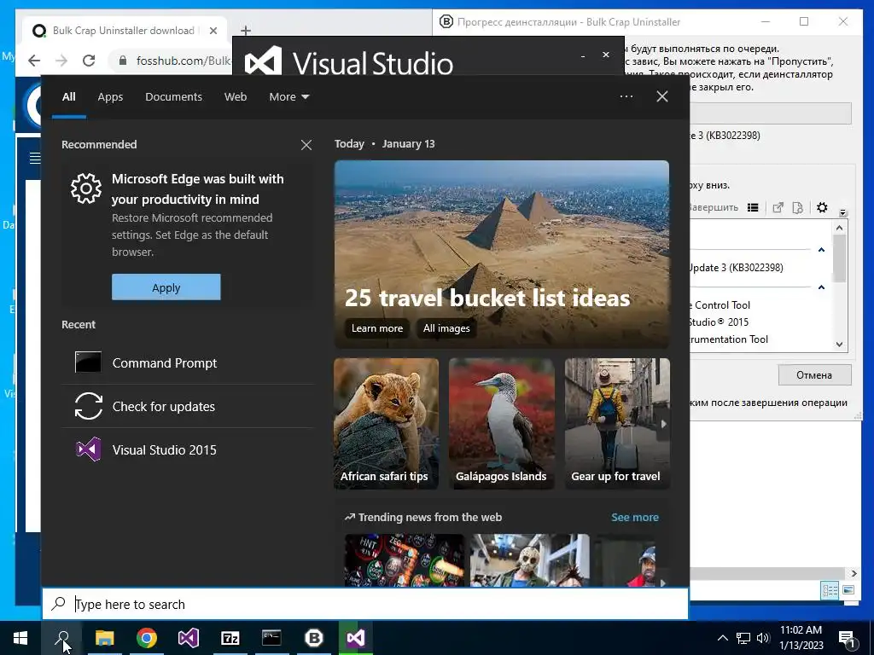Collapse the second group chevron in uninstaller list
874x655 pixels.
pyautogui.click(x=821, y=287)
